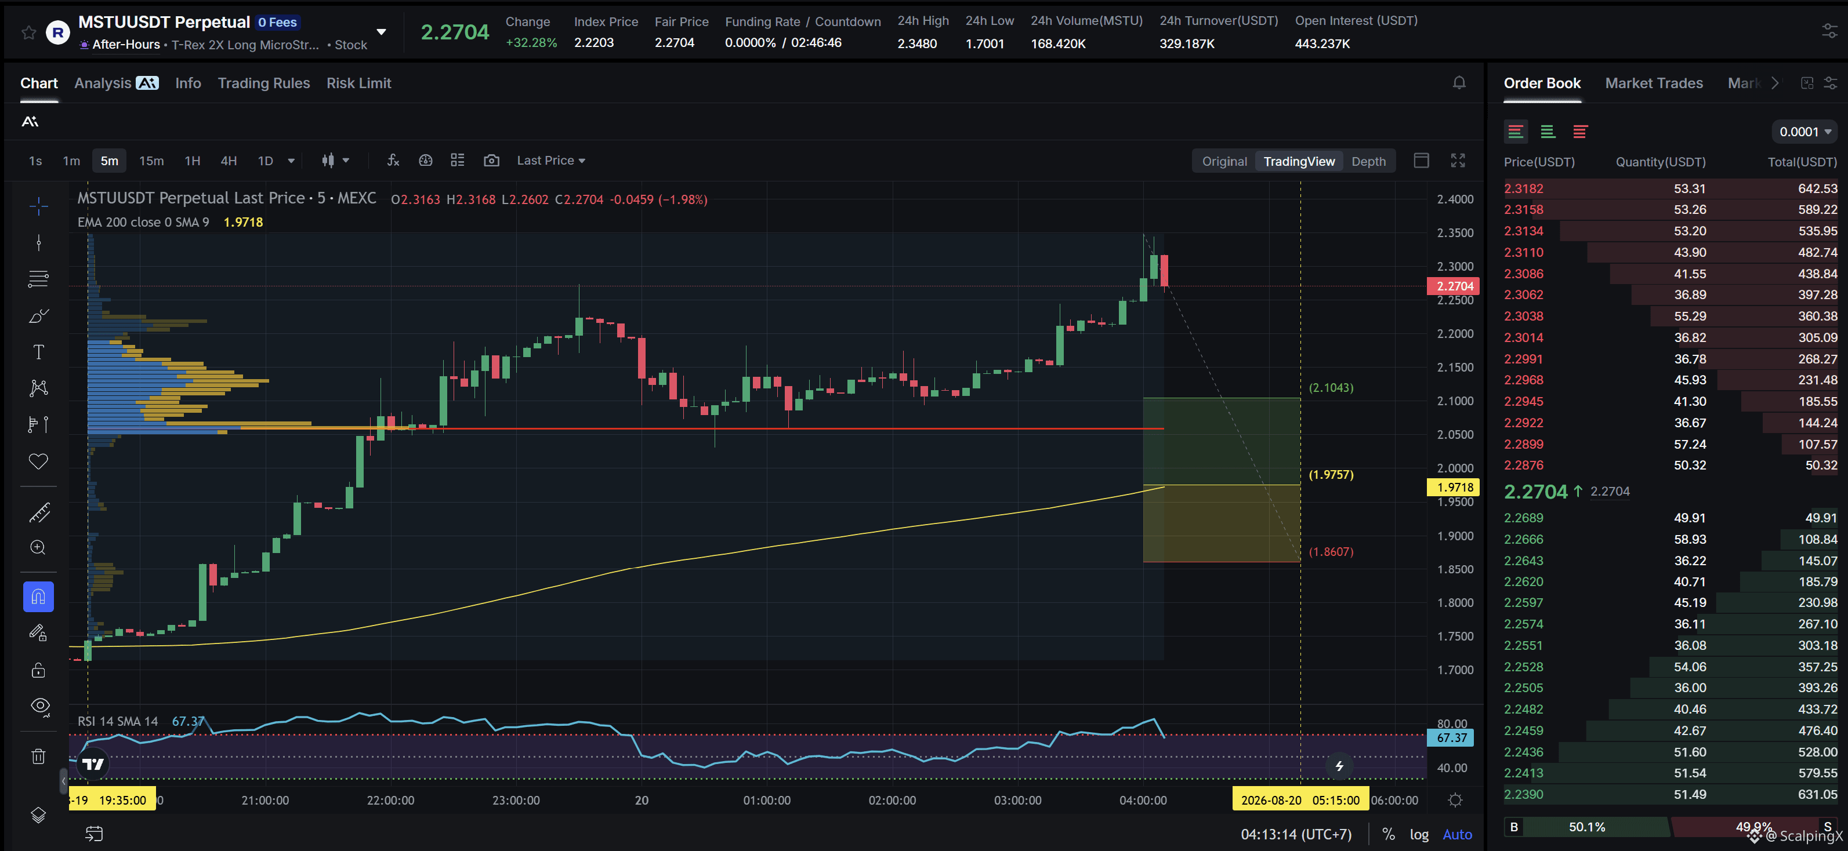Add MSTUUSDT to favorites with the star icon
The width and height of the screenshot is (1848, 851).
[x=28, y=32]
